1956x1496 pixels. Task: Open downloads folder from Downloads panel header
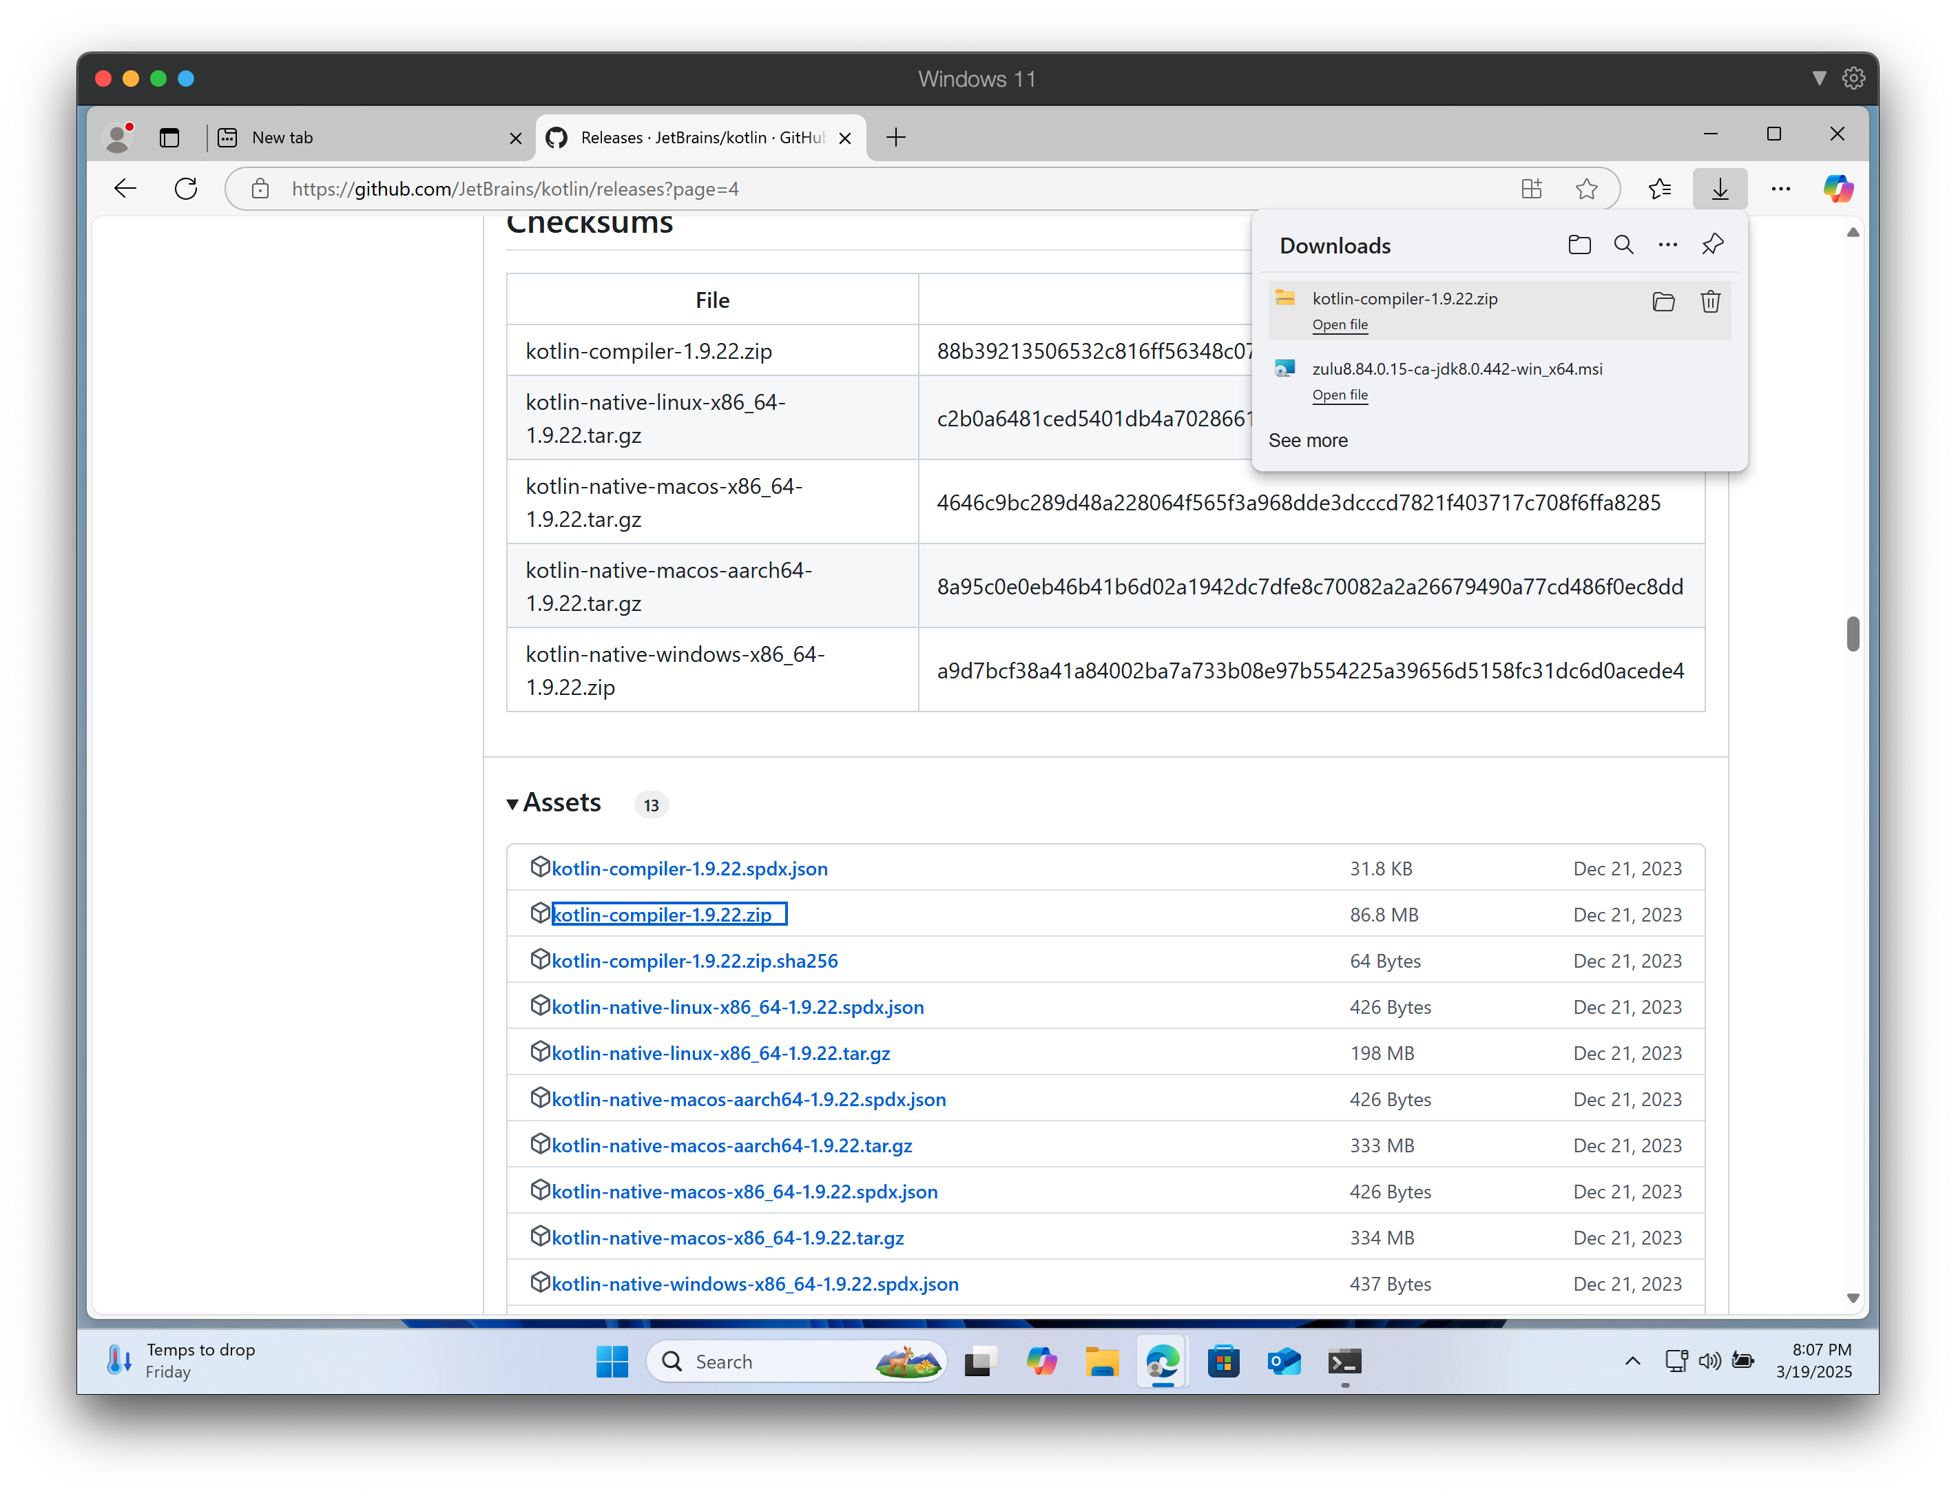click(x=1579, y=244)
